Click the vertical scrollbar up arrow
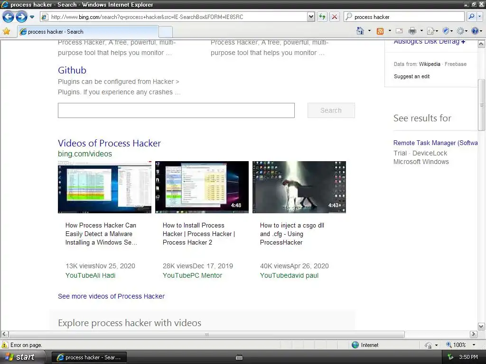 point(481,44)
